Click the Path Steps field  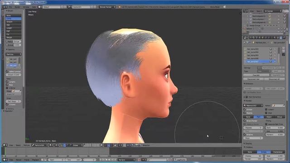click(x=13, y=101)
